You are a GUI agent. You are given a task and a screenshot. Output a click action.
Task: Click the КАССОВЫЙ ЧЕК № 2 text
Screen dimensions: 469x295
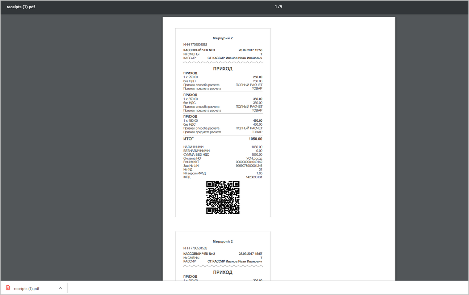pos(199,254)
